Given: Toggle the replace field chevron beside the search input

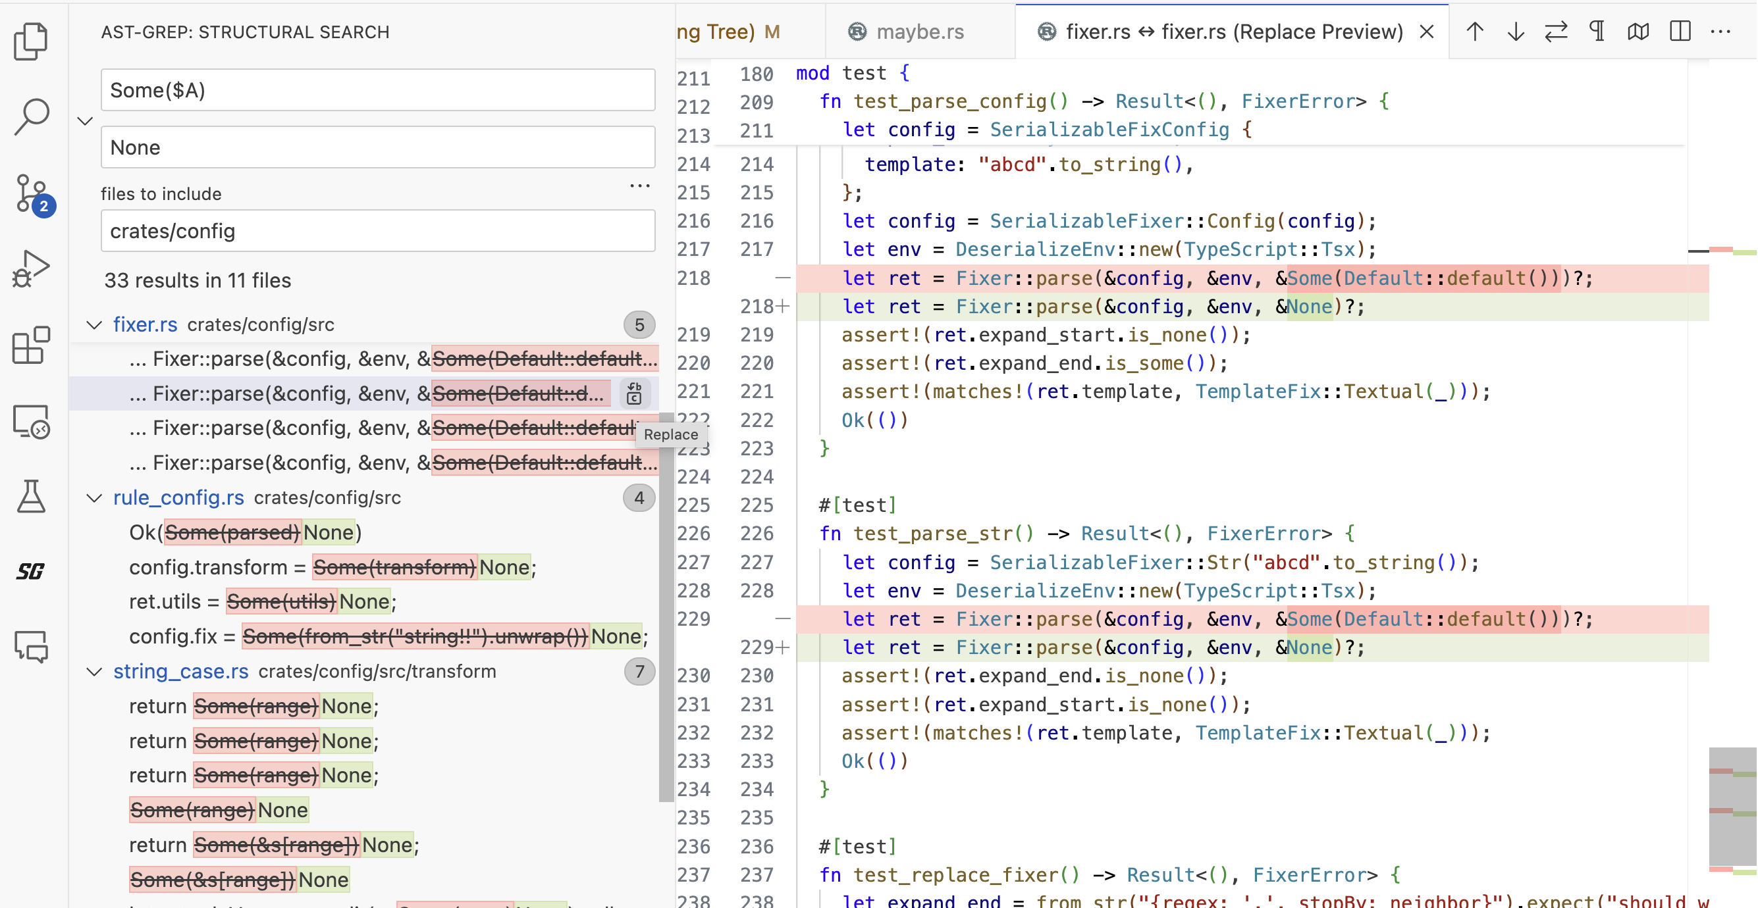Looking at the screenshot, I should pyautogui.click(x=86, y=122).
